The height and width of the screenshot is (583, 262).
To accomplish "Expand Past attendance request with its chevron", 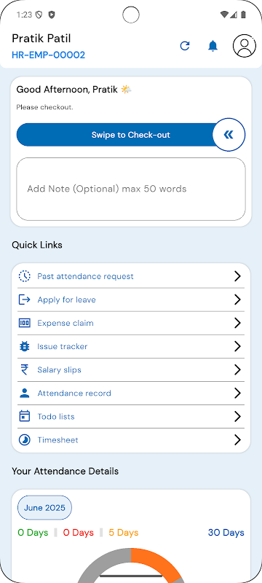I will coord(237,276).
